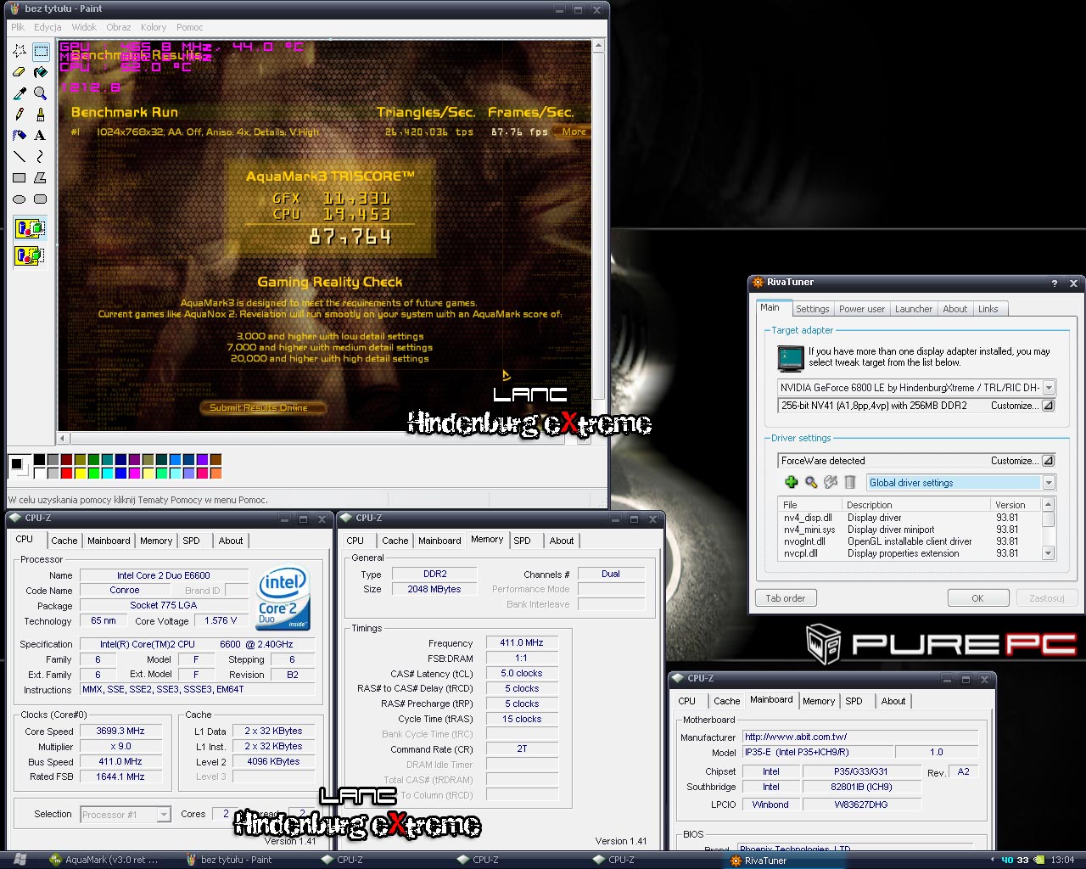Click the green plus add icon in RivaTuner
1086x869 pixels.
[x=791, y=482]
